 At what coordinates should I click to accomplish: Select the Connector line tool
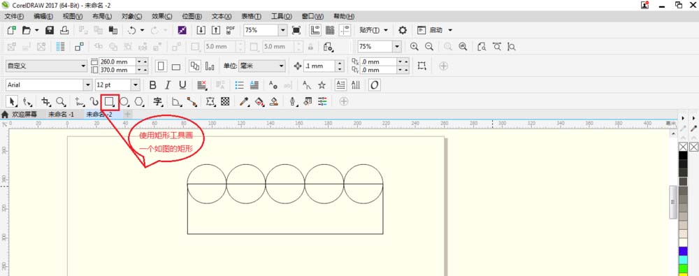coord(192,101)
